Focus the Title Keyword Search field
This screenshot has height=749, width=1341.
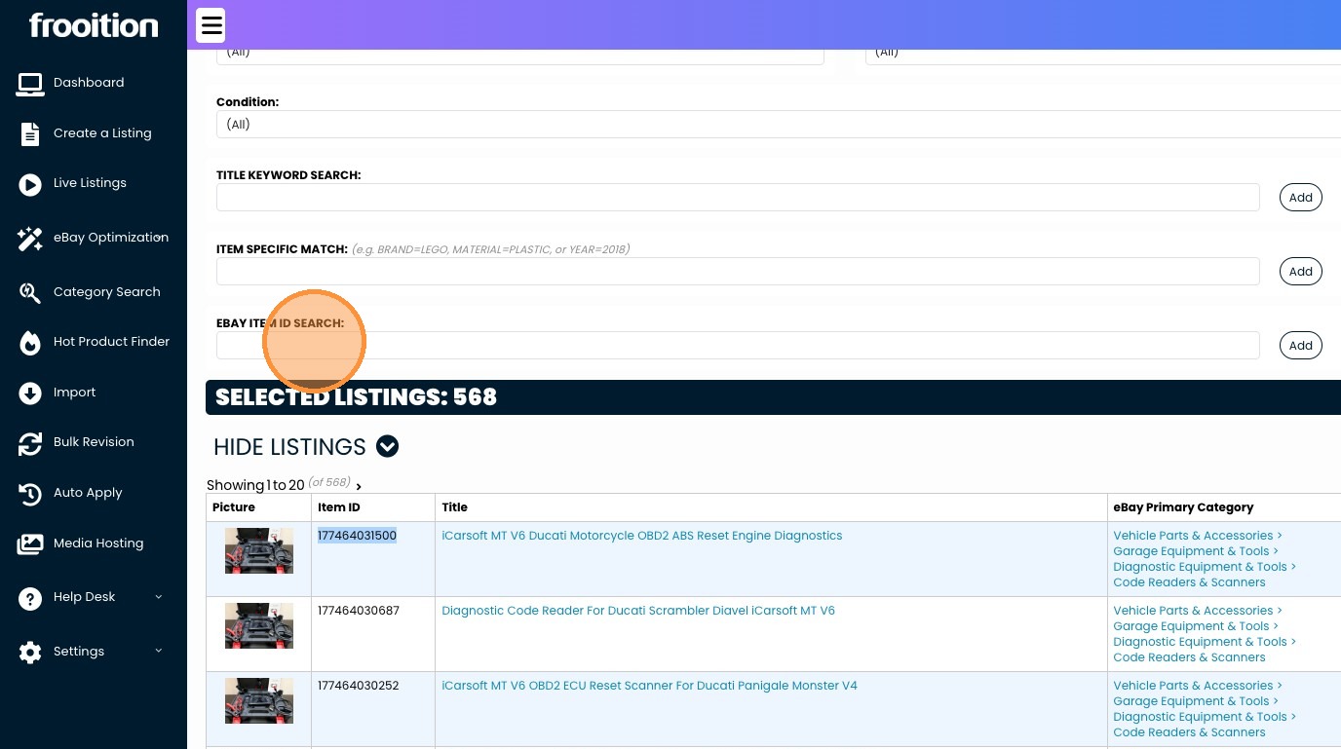click(x=738, y=198)
